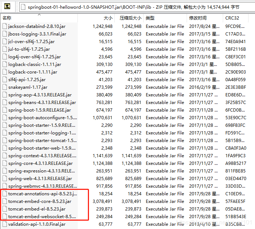The width and height of the screenshot is (255, 229).
Task: Select the slf4j-api-1.7.25.jar file icon
Action: pos(5,79)
